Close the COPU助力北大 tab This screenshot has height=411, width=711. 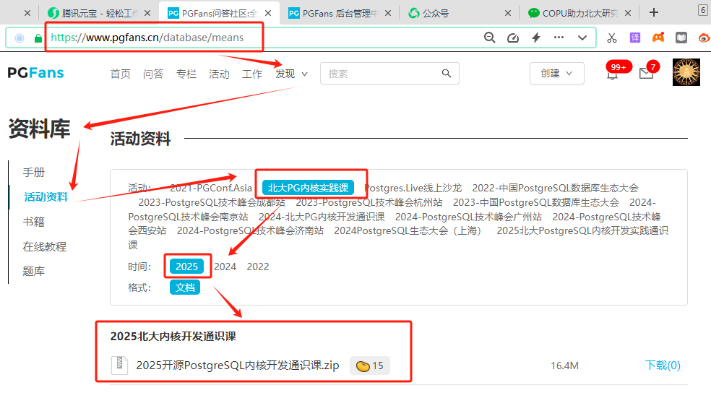(x=628, y=14)
